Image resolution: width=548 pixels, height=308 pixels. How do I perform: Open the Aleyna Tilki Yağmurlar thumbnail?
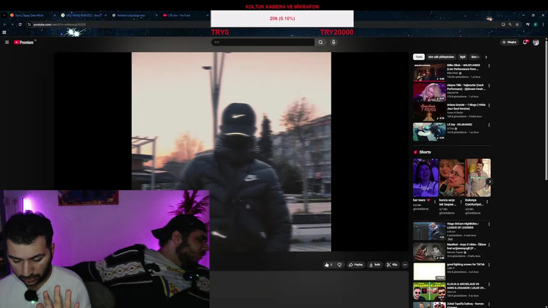coord(429,92)
